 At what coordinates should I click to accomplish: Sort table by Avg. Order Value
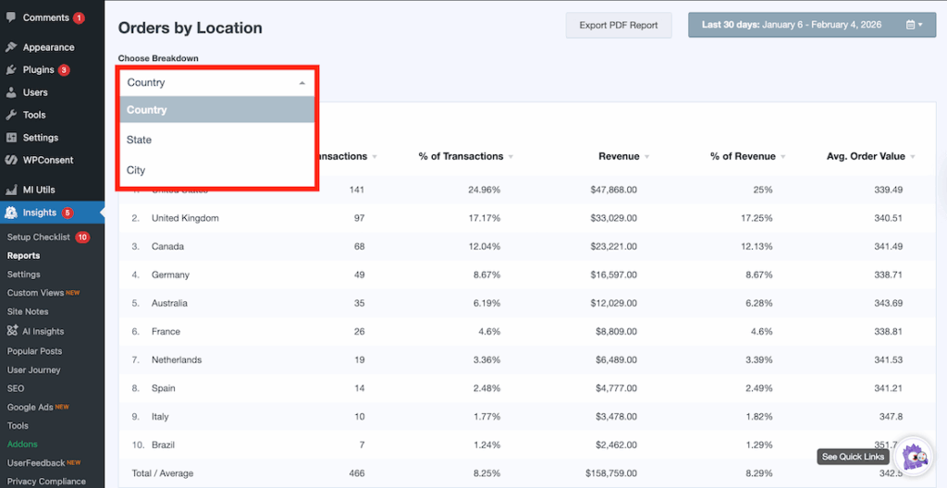coord(913,157)
